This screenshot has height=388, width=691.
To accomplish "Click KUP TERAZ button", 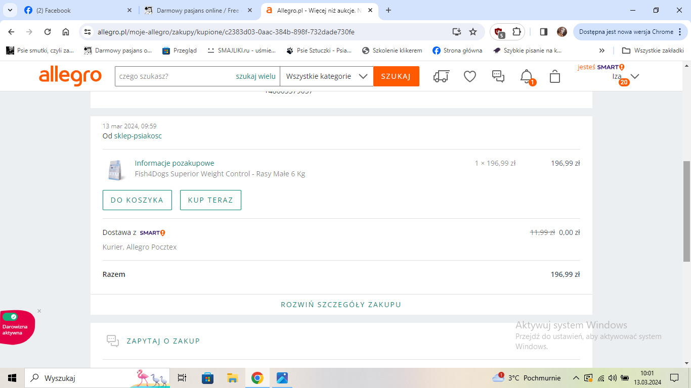I will tap(210, 200).
